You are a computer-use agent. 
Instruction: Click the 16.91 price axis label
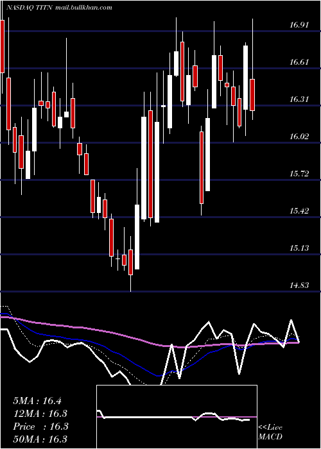pyautogui.click(x=299, y=25)
